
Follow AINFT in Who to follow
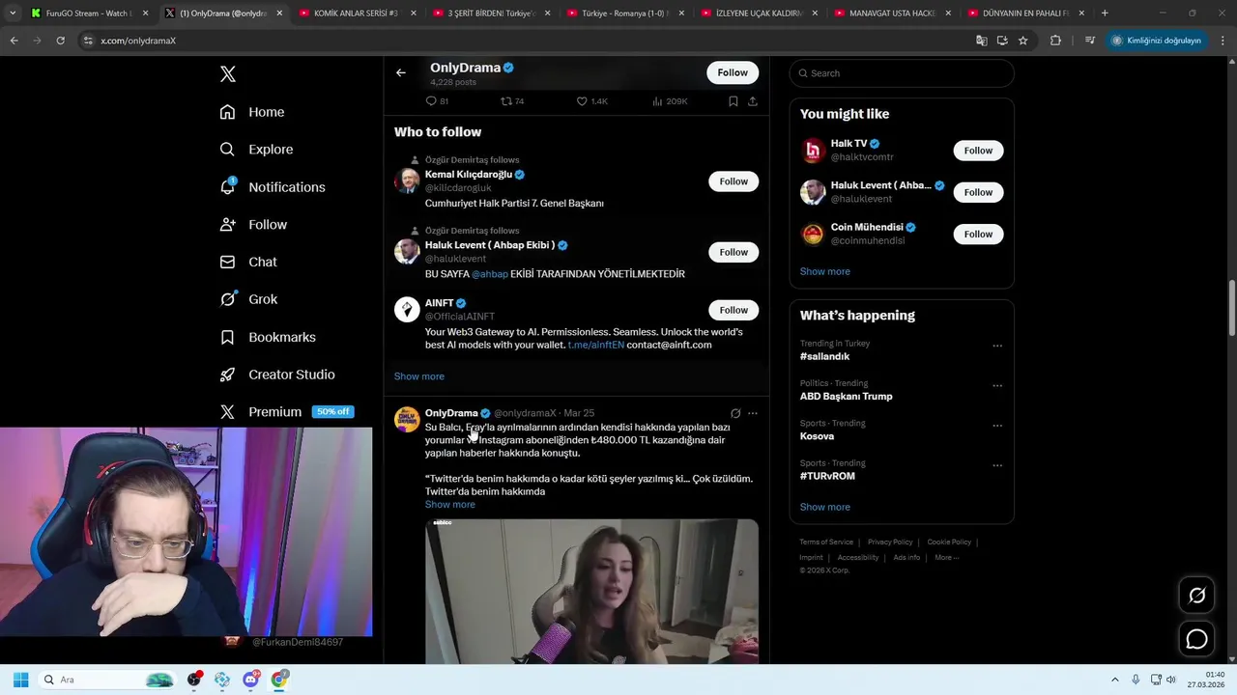point(734,310)
